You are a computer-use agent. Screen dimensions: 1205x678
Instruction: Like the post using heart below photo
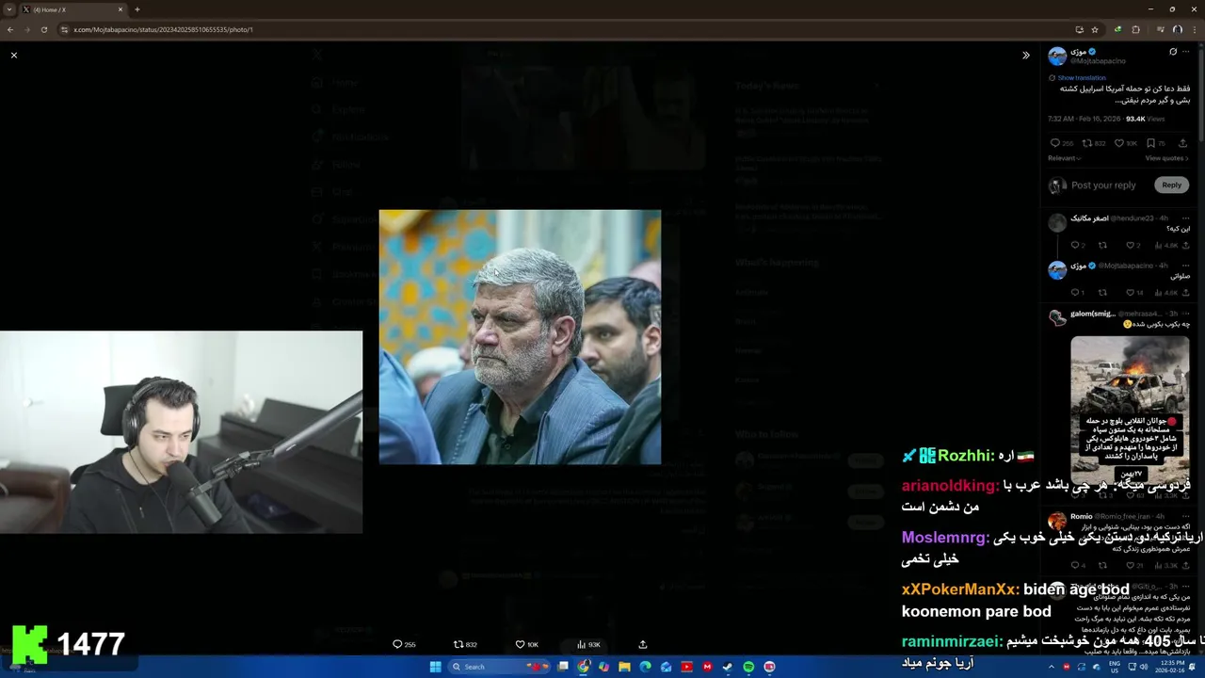click(x=520, y=644)
